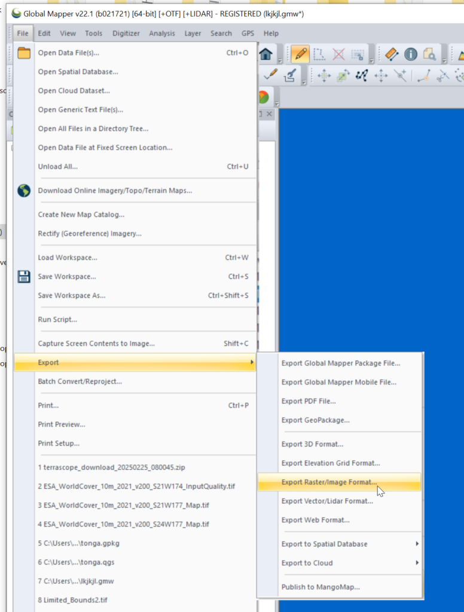Choose Open Data File(s)... entry
Viewport: 464px width, 612px height.
(135, 53)
